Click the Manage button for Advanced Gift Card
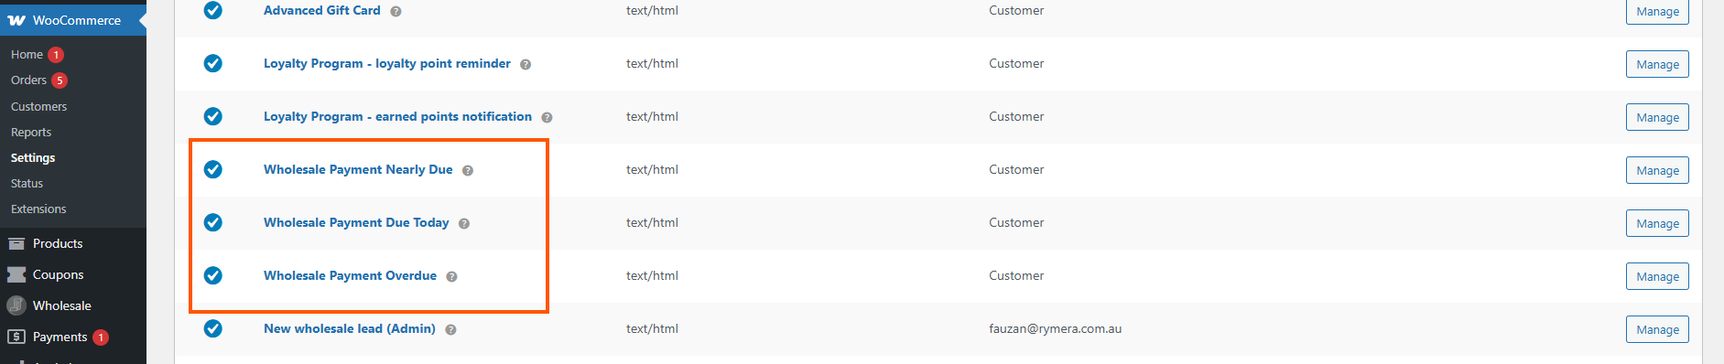Viewport: 1724px width, 364px height. coord(1657,12)
